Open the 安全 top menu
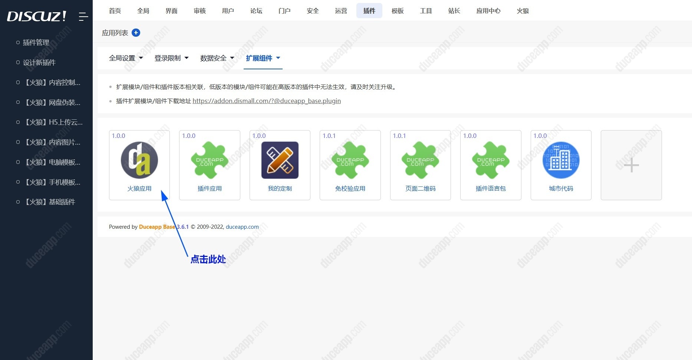Viewport: 692px width, 360px height. (x=313, y=11)
